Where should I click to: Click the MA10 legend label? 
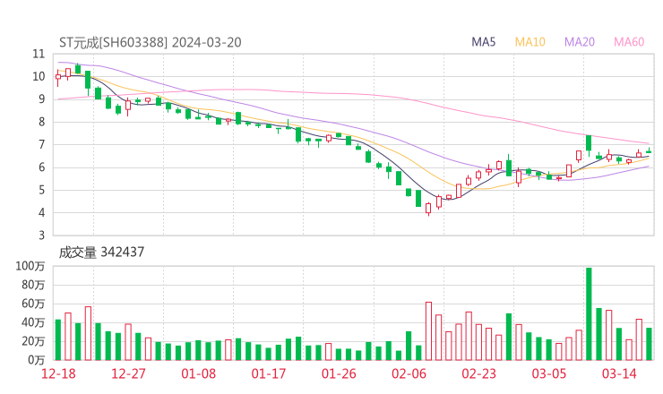[530, 42]
